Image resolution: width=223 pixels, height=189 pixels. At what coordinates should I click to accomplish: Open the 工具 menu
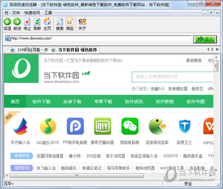click(48, 13)
